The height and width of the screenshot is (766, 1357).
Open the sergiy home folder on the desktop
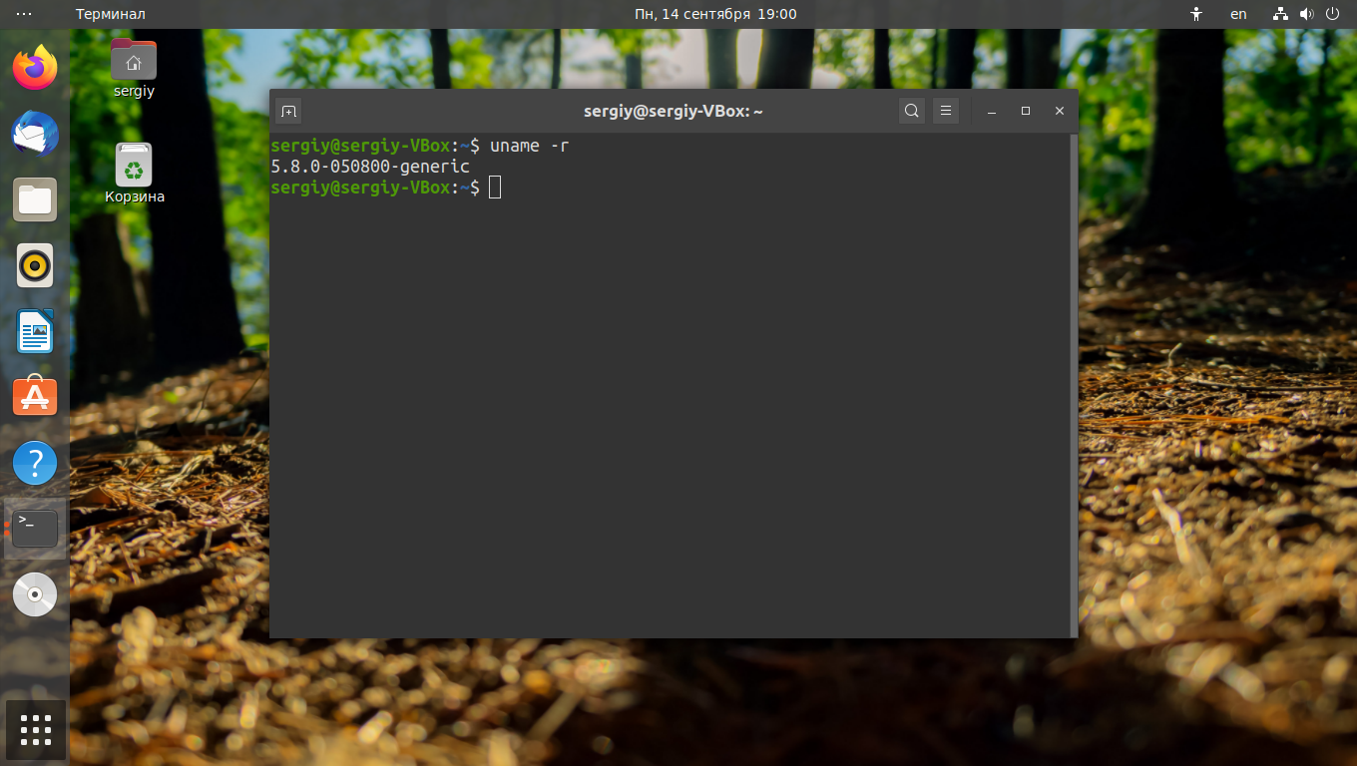pos(134,69)
